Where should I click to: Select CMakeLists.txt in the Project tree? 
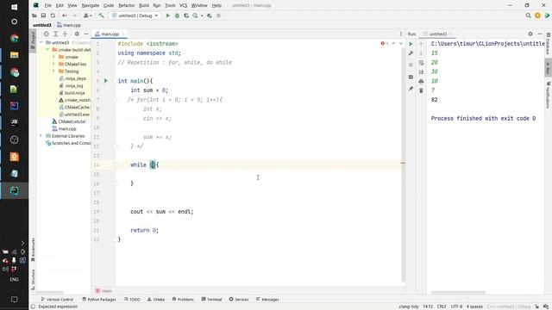[69, 121]
